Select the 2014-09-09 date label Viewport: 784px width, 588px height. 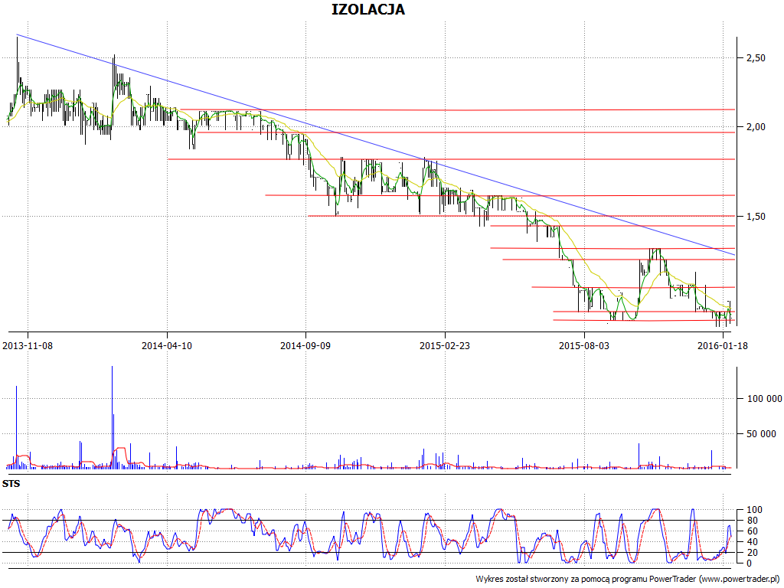[305, 345]
